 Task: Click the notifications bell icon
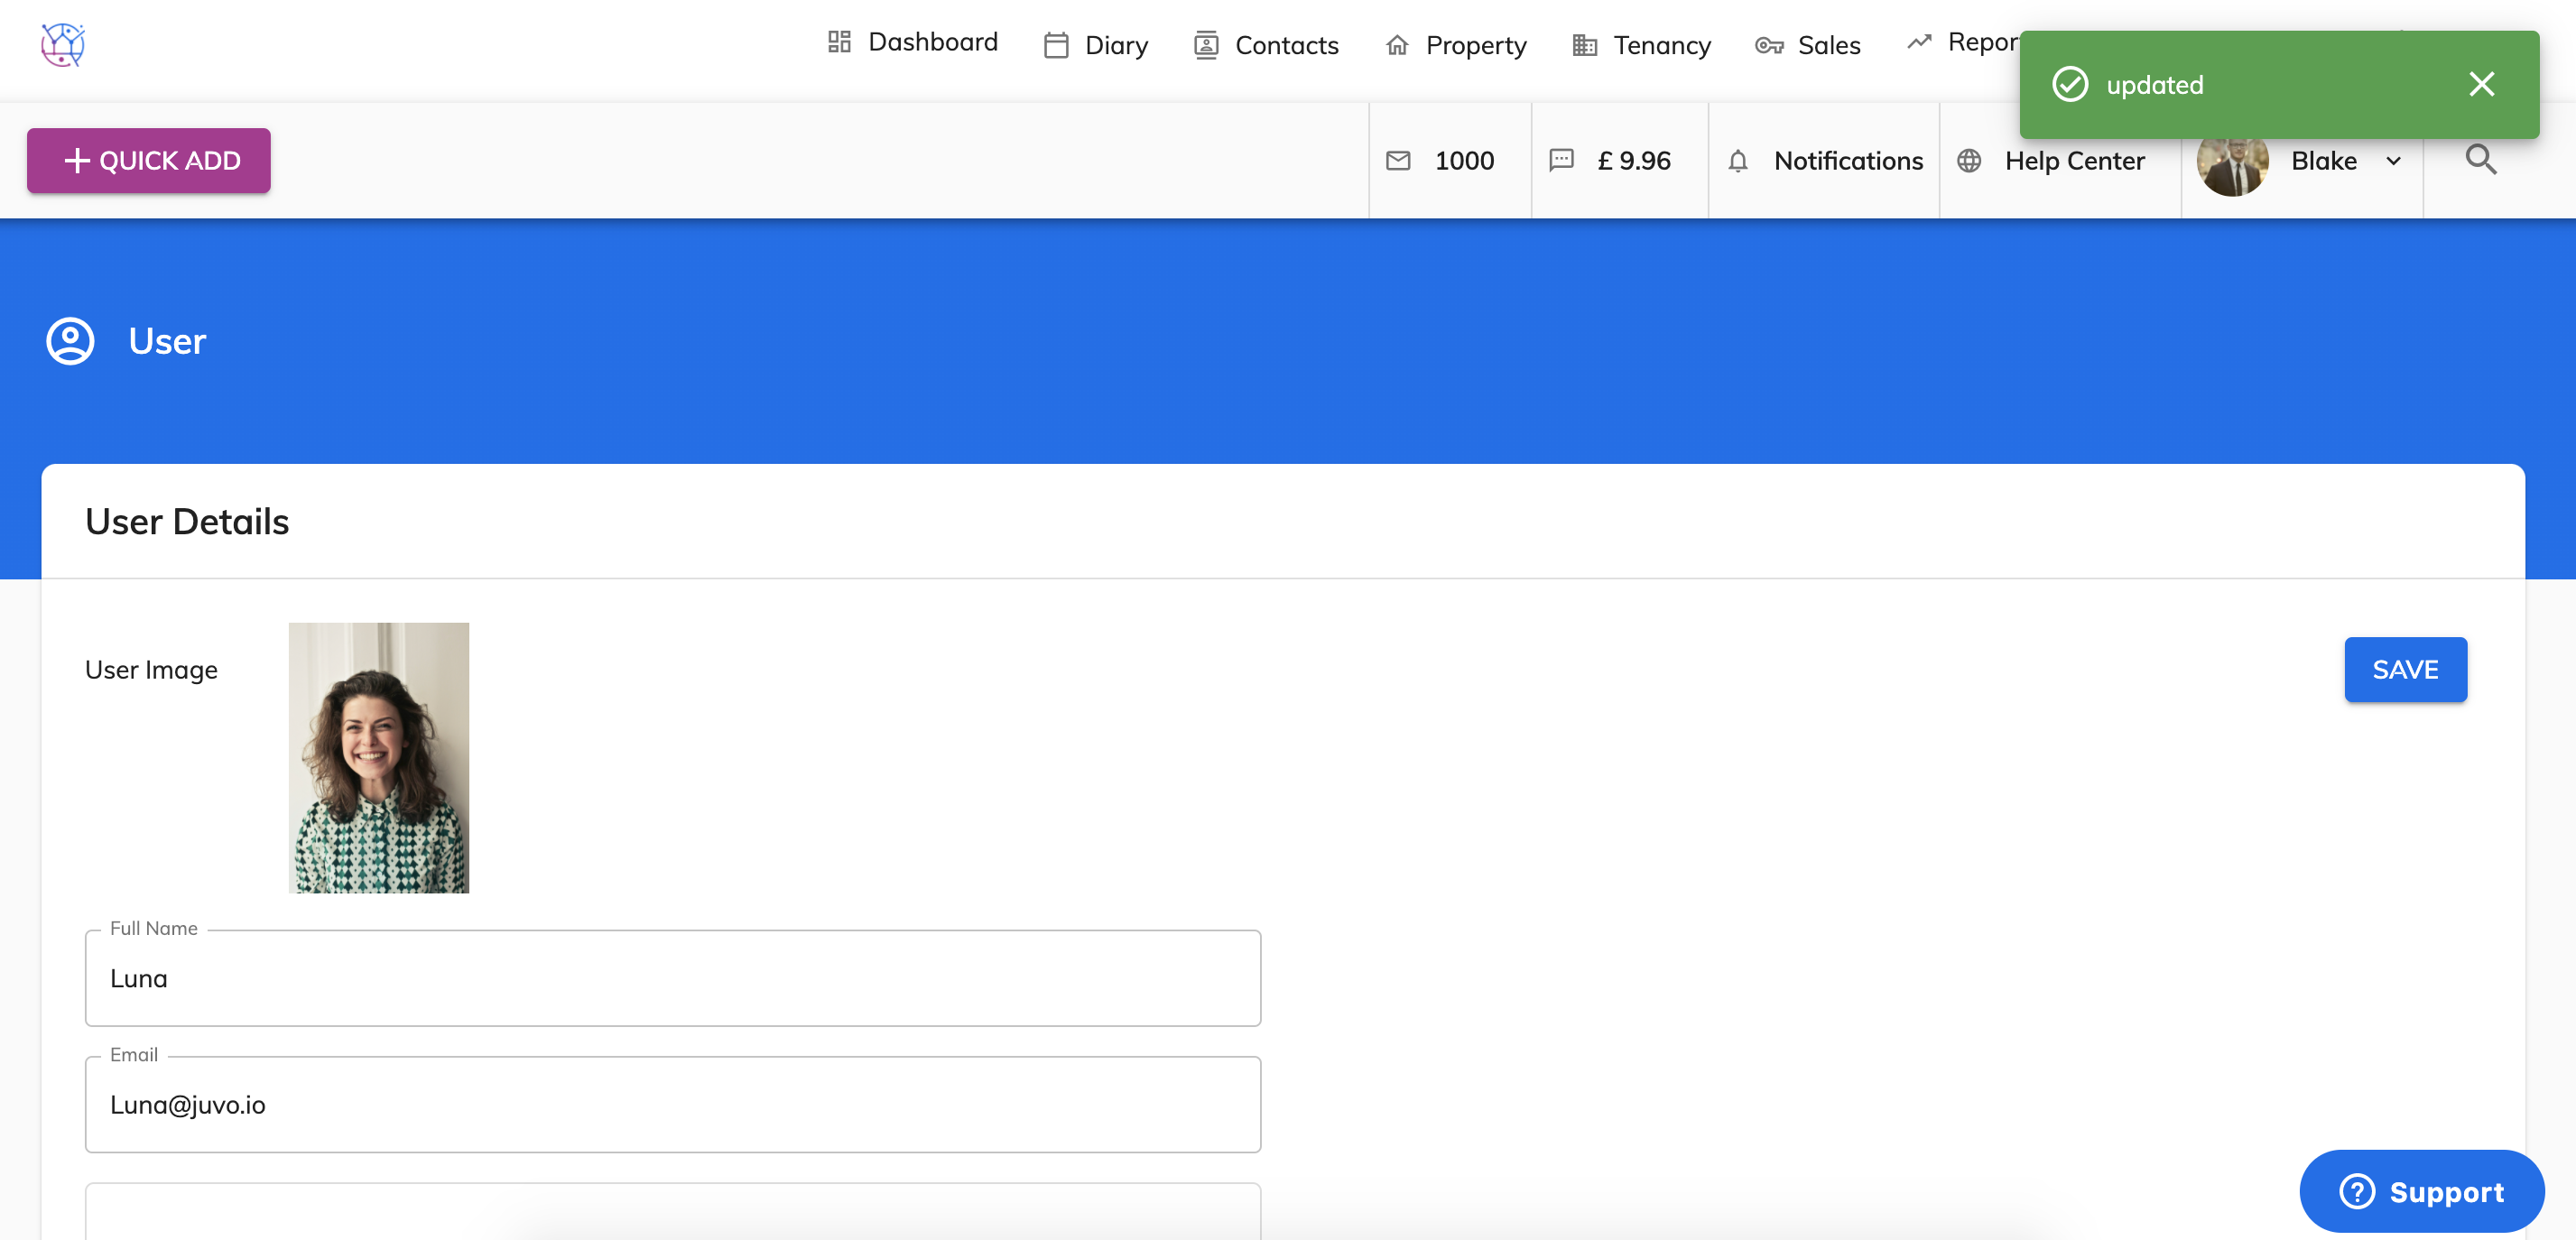[x=1738, y=161]
